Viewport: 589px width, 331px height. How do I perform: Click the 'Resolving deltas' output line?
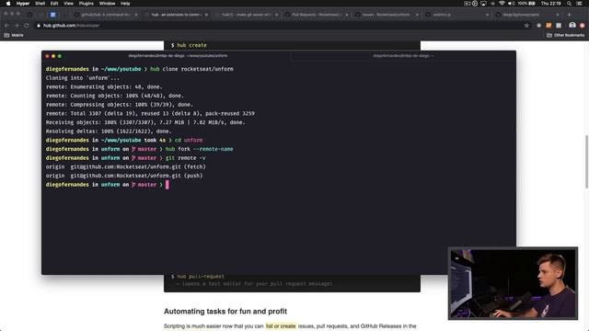click(109, 131)
